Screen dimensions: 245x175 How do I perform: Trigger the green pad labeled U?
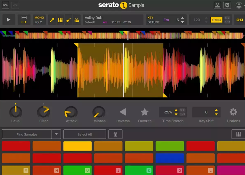77,170
